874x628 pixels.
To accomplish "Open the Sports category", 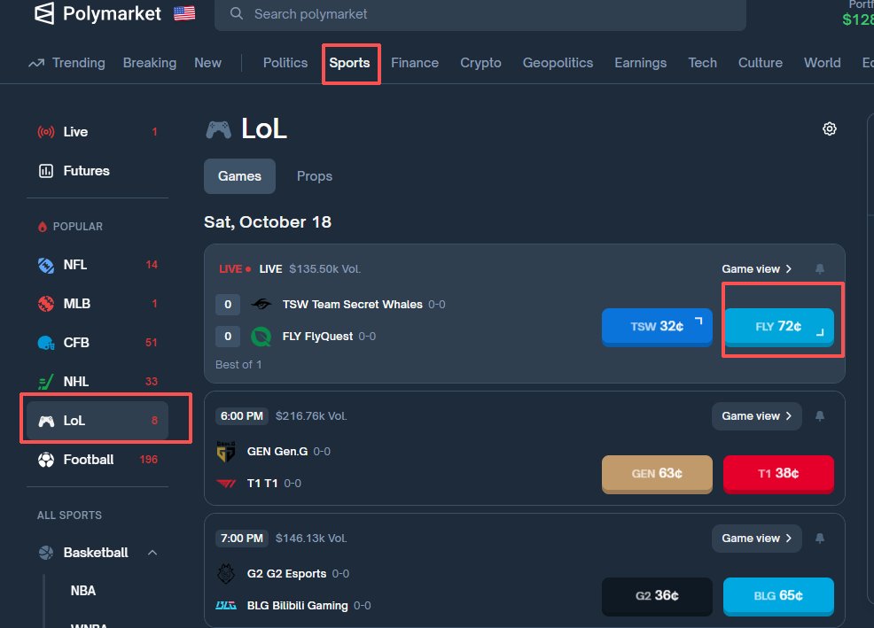I will point(349,63).
